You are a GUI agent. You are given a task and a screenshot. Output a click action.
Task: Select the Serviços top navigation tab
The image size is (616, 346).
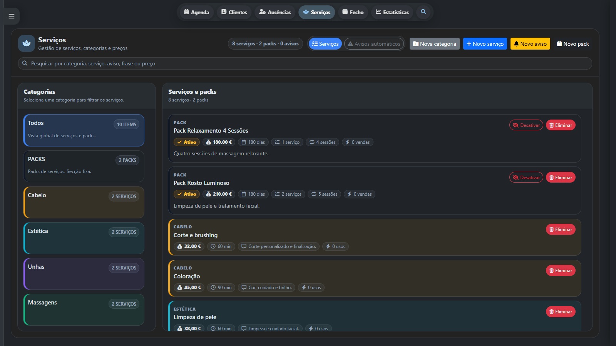(x=317, y=12)
